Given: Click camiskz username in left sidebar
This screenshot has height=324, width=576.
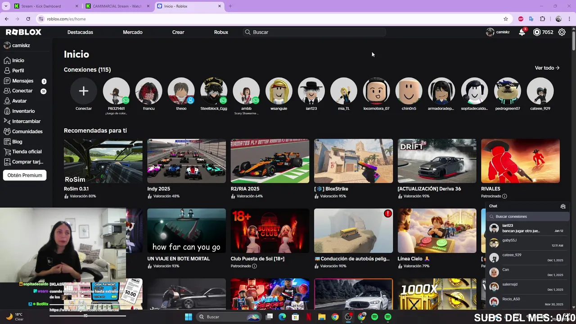Looking at the screenshot, I should (21, 45).
